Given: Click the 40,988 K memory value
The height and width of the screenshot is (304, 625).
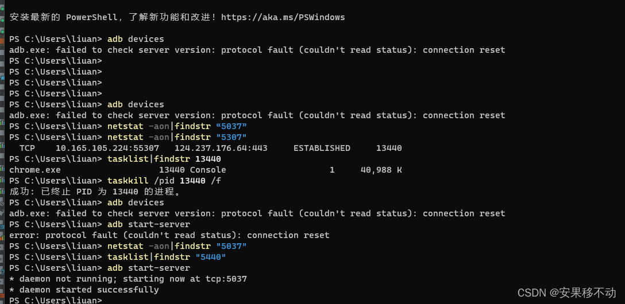Looking at the screenshot, I should (381, 170).
